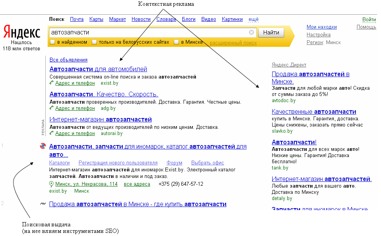Go to the Маркет tab
381x236 pixels.
tap(117, 19)
